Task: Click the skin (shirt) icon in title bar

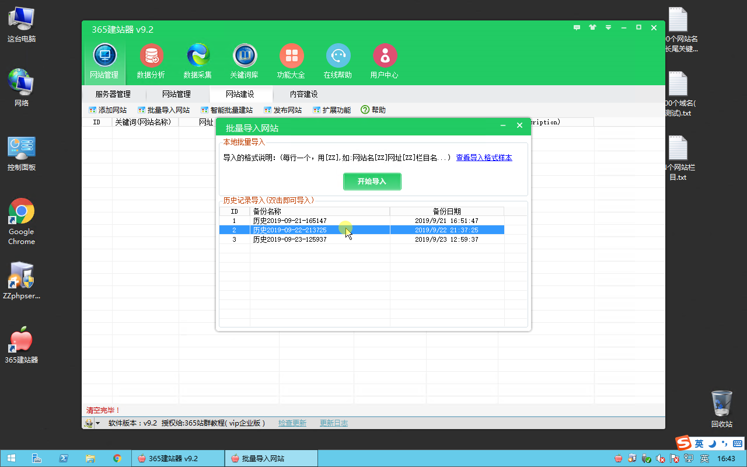Action: click(x=593, y=27)
